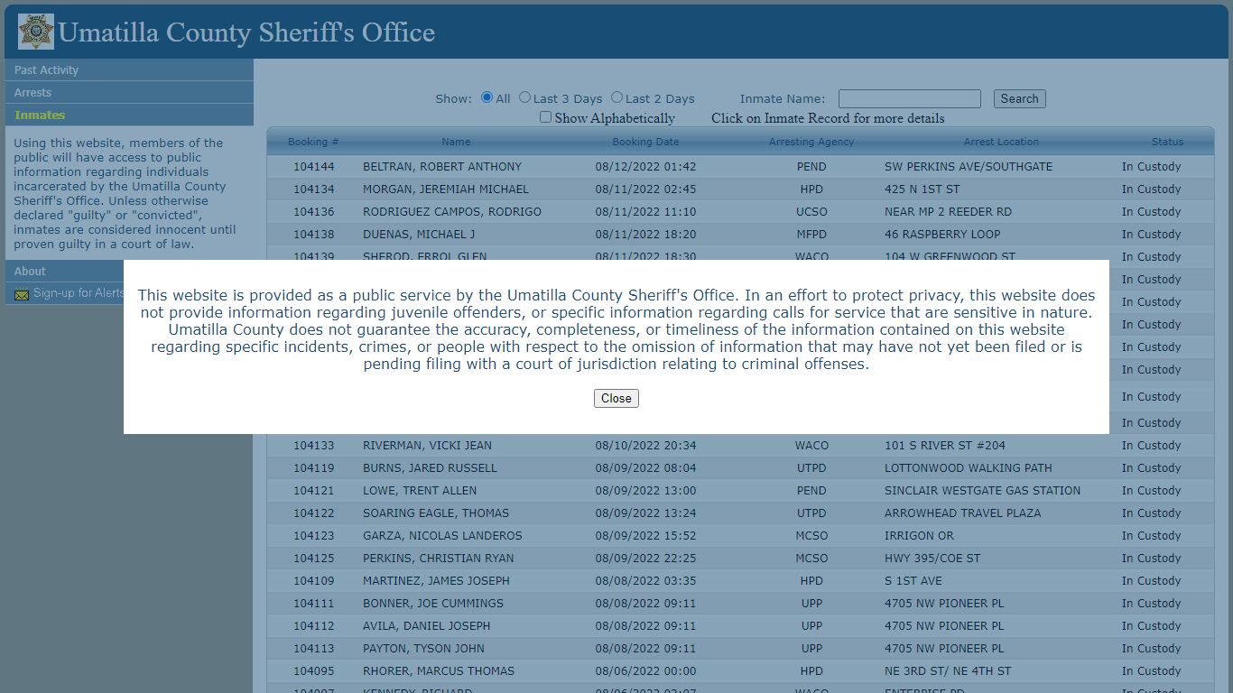Sort by the Booking Date column header
Image resolution: width=1233 pixels, height=693 pixels.
click(x=645, y=142)
